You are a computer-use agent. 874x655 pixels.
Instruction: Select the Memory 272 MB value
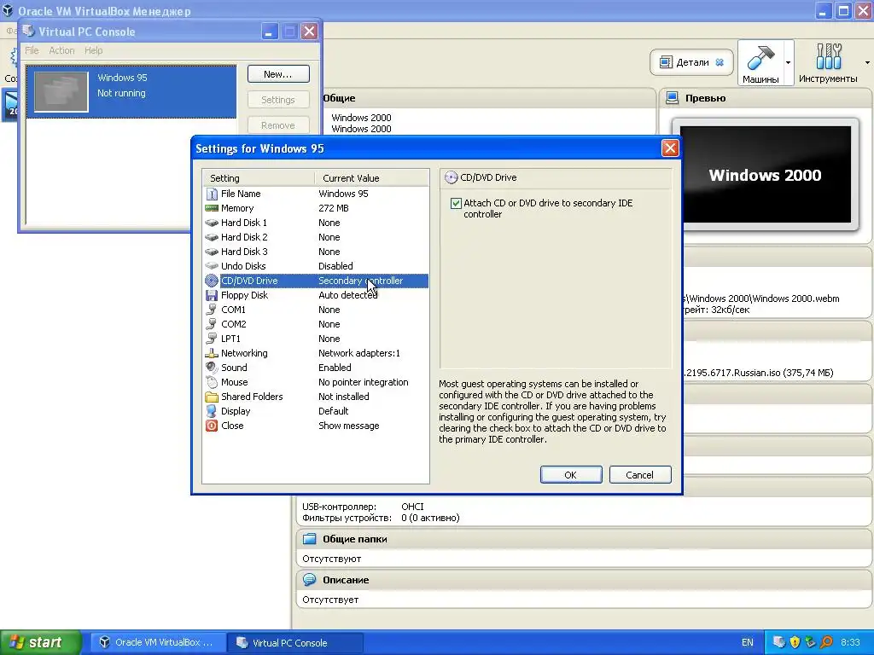pyautogui.click(x=334, y=208)
